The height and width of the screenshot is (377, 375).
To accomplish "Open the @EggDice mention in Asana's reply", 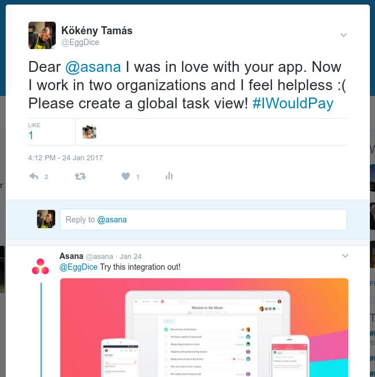I will (x=79, y=267).
